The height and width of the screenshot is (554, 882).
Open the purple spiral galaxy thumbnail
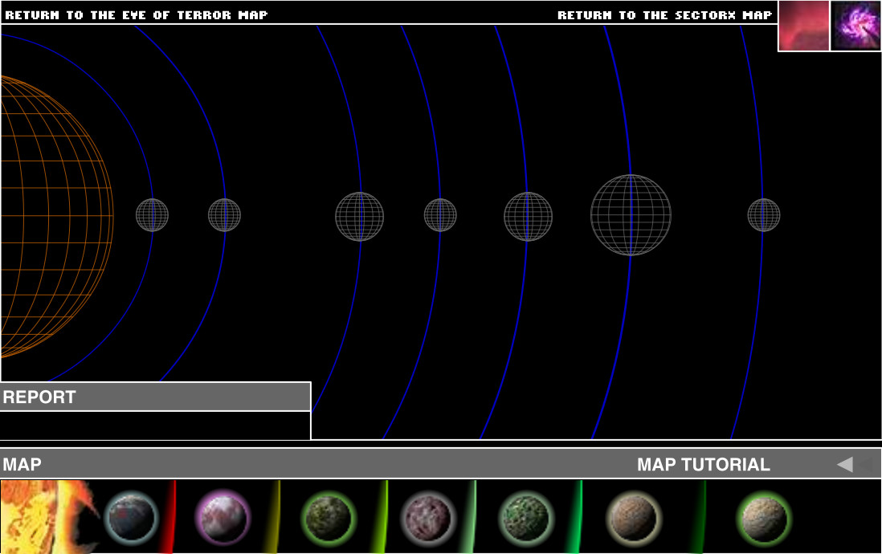pyautogui.click(x=855, y=26)
